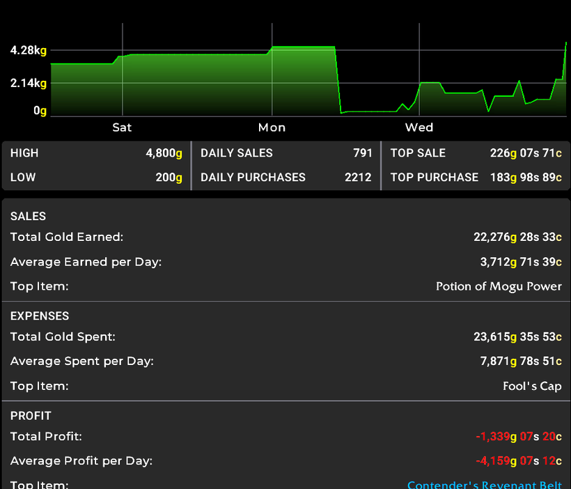
Task: Click the Potion of Mogu Power top item
Action: pyautogui.click(x=499, y=286)
